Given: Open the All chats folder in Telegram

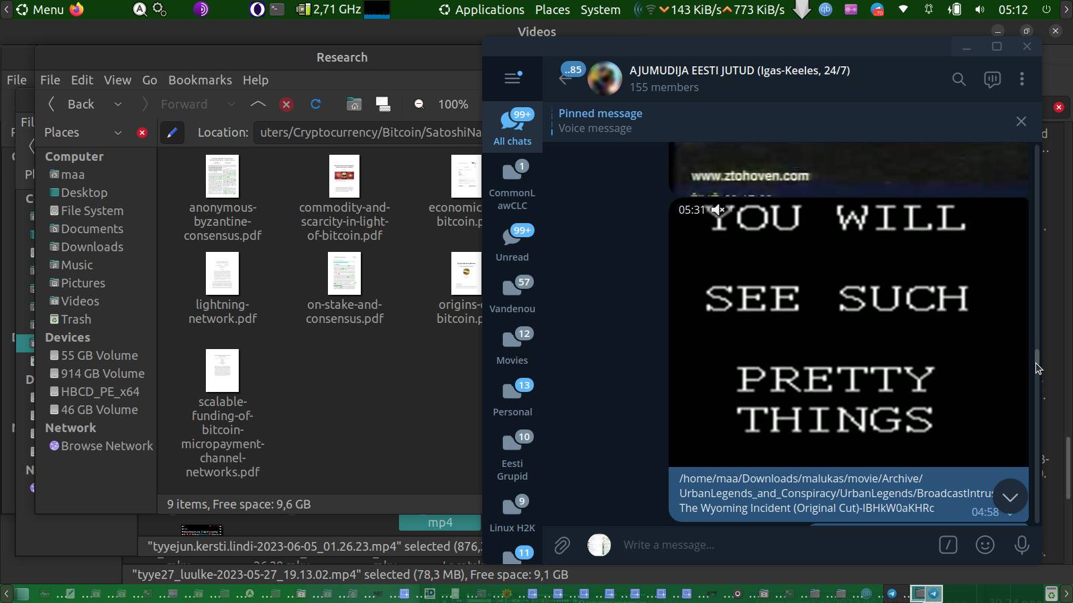Looking at the screenshot, I should click(512, 127).
